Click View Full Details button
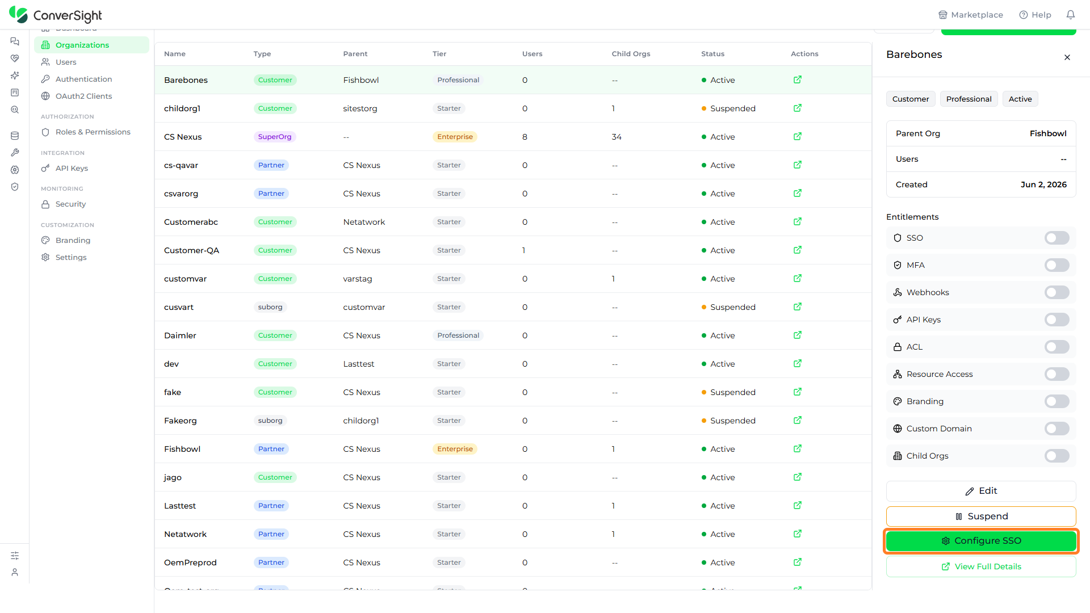The width and height of the screenshot is (1090, 613). (x=980, y=566)
